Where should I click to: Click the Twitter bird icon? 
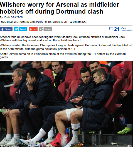pyautogui.click(x=16, y=29)
